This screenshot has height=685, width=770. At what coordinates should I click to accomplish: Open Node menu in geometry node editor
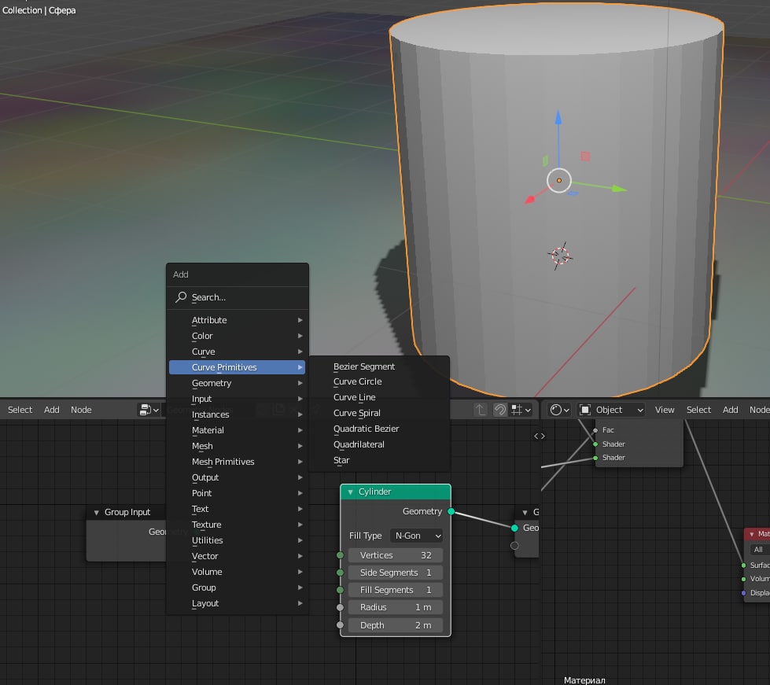click(x=81, y=410)
